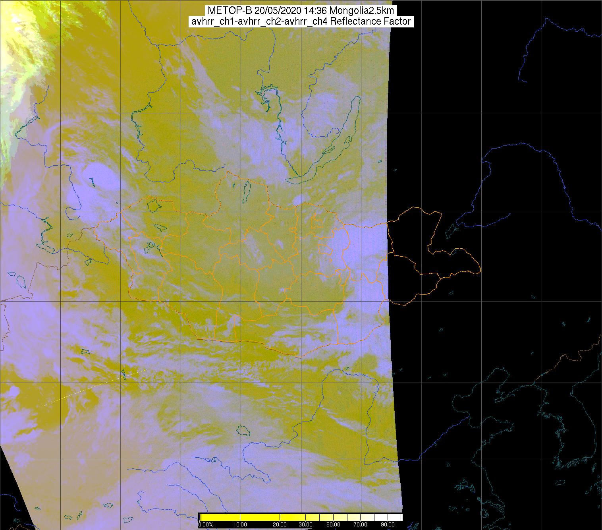602x530 pixels.
Task: Click the "30.00" colorbar label
Action: [306, 524]
